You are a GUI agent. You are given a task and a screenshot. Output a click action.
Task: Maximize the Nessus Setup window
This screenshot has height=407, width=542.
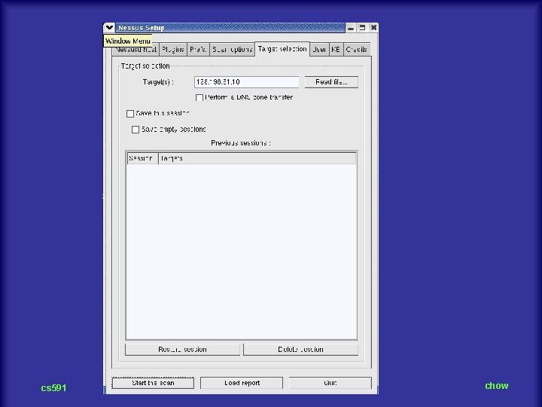click(x=362, y=28)
